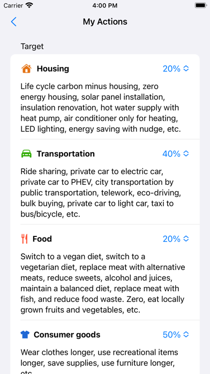Tap the Target section header
This screenshot has height=374, width=210.
click(32, 46)
